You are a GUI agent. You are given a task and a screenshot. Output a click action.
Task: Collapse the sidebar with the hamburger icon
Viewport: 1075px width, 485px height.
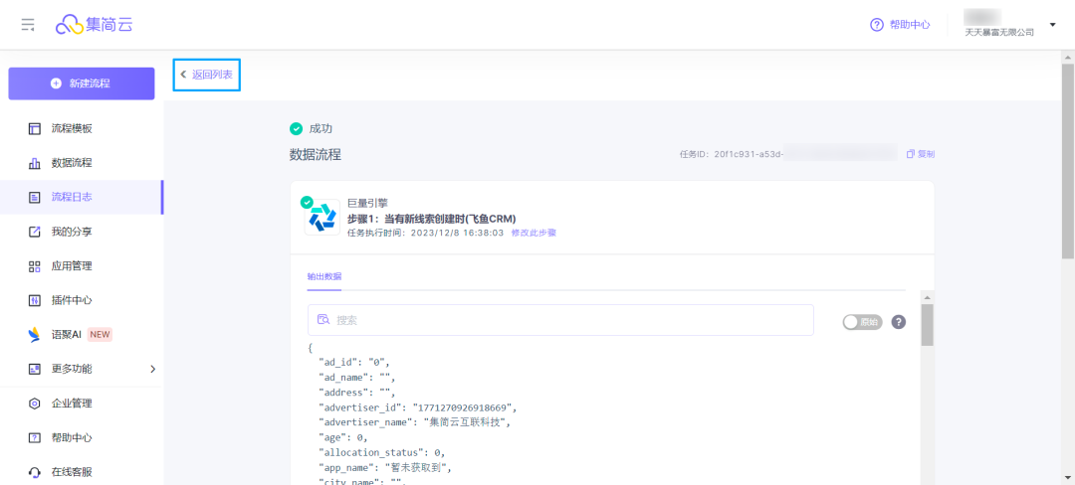(x=28, y=25)
